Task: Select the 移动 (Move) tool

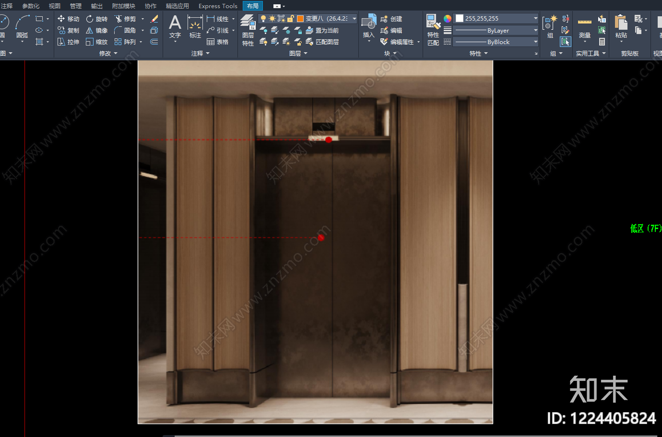Action: coord(68,19)
